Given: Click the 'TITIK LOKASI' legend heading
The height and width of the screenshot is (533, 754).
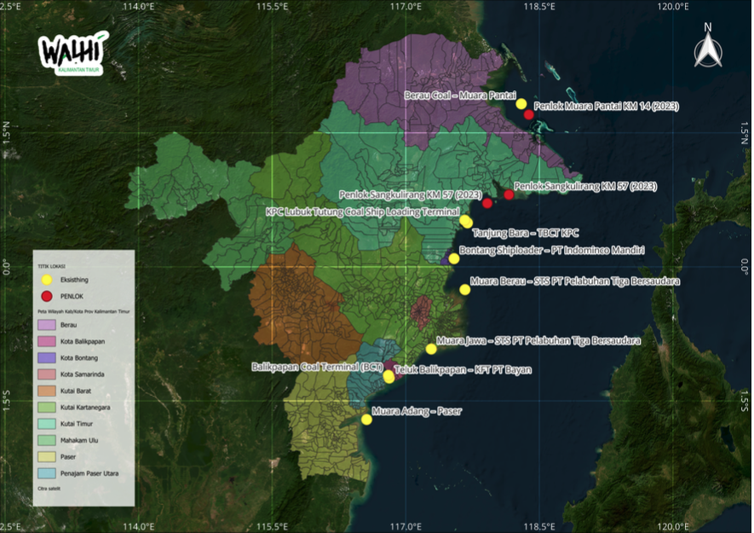Looking at the screenshot, I should pyautogui.click(x=51, y=266).
